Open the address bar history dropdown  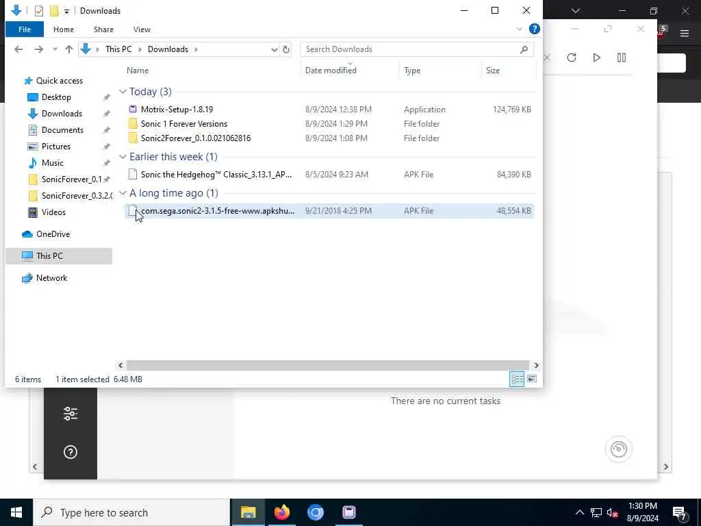click(274, 49)
